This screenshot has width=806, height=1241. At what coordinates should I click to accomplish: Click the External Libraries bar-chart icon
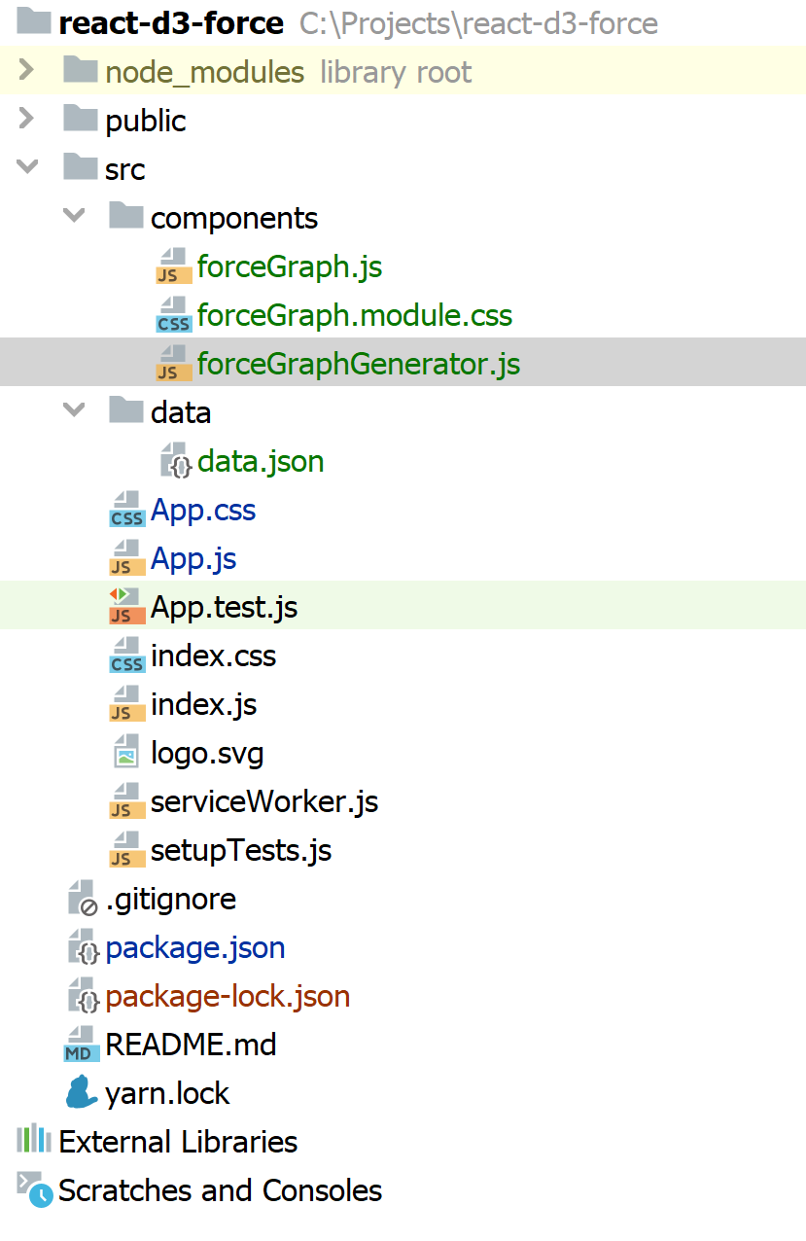pyautogui.click(x=34, y=1139)
